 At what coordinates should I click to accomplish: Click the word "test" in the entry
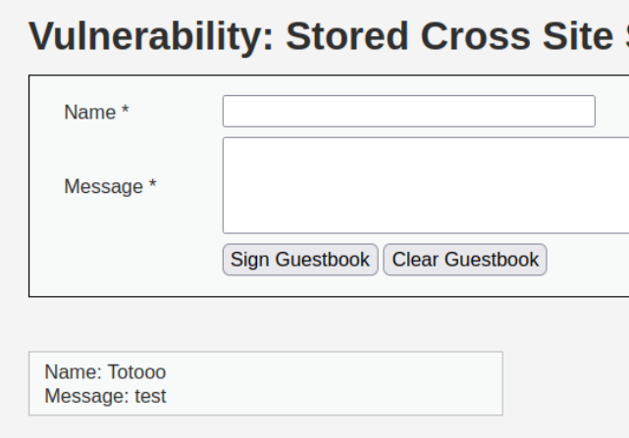point(150,396)
